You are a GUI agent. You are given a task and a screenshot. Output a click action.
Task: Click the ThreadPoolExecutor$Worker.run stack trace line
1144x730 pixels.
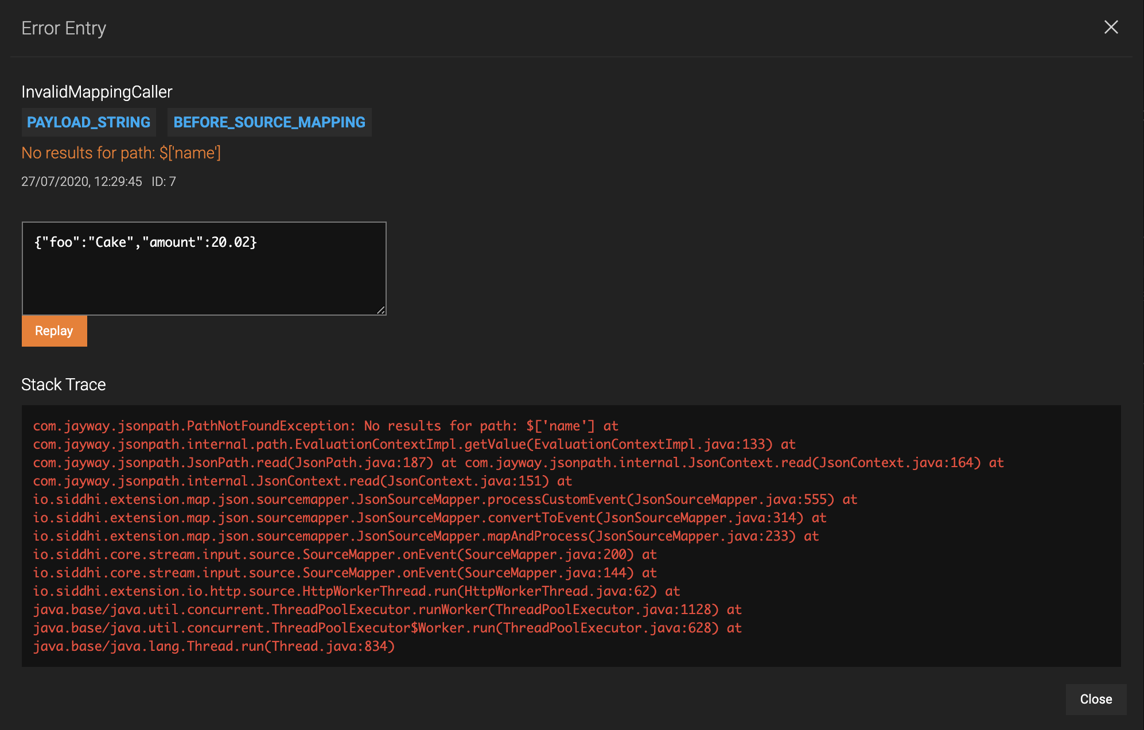pyautogui.click(x=387, y=628)
